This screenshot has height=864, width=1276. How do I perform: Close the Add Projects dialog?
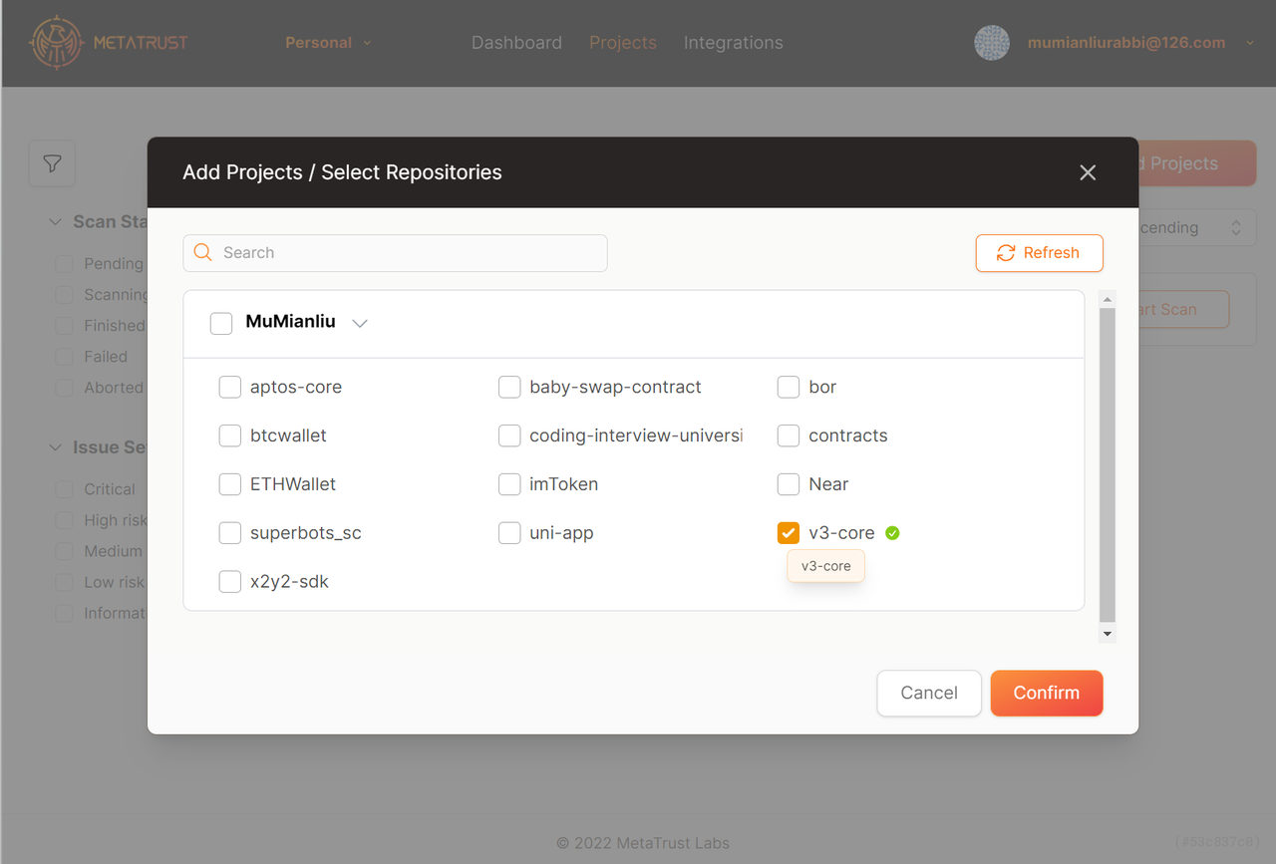pos(1088,172)
